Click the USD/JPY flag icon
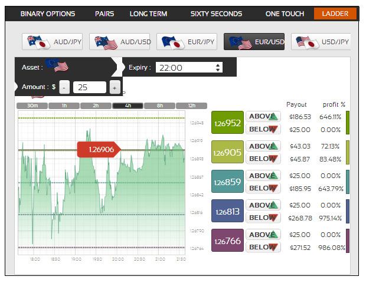Image resolution: width=366 pixels, height=283 pixels. click(x=308, y=42)
